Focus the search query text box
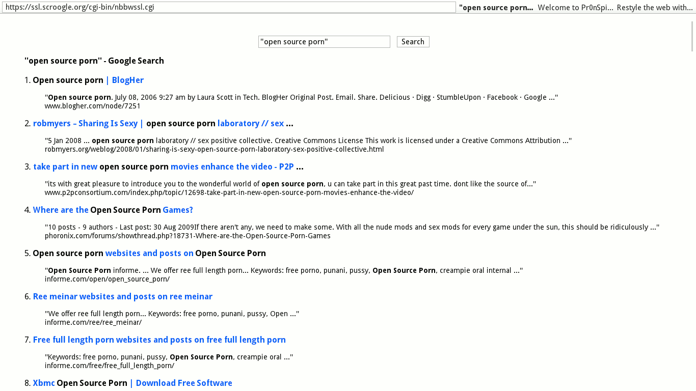696x391 pixels. click(324, 42)
